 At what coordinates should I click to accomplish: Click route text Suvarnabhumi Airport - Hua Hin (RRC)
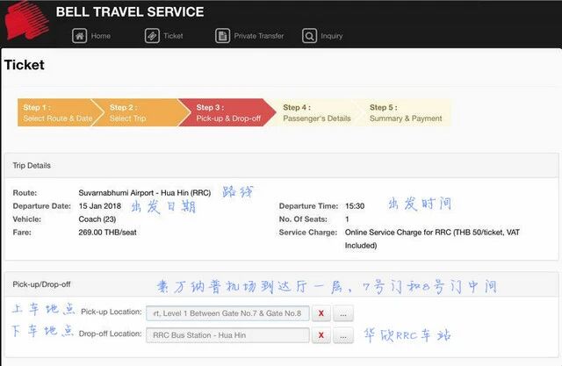click(144, 193)
